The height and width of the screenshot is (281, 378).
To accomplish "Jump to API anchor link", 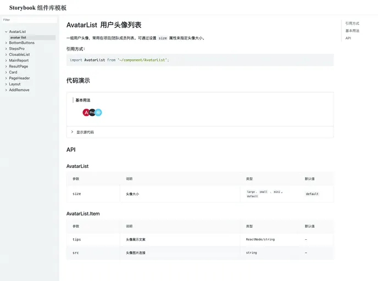I will 348,38.
